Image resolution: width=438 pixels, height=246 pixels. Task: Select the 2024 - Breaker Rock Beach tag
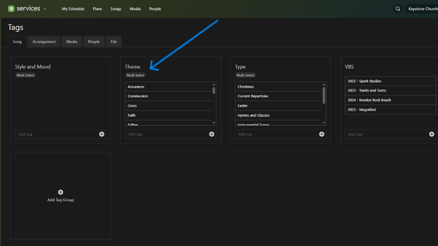(x=391, y=100)
